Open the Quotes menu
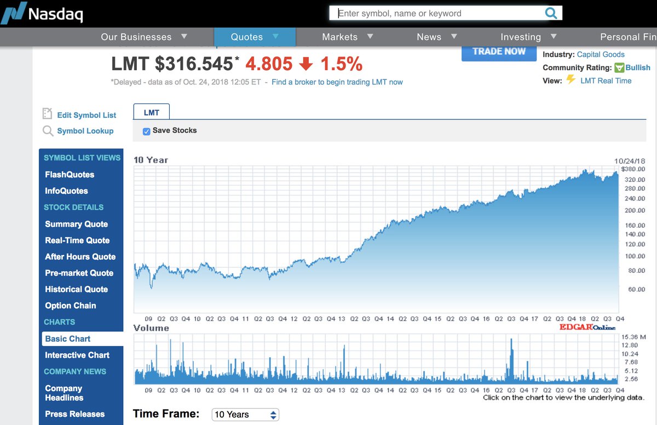657x425 pixels. (247, 37)
